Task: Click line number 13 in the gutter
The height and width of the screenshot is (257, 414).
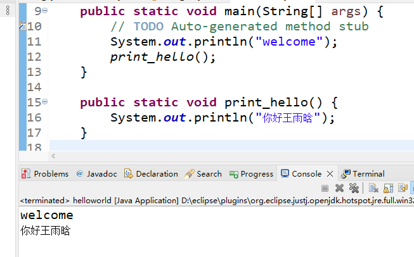Action: [34, 72]
